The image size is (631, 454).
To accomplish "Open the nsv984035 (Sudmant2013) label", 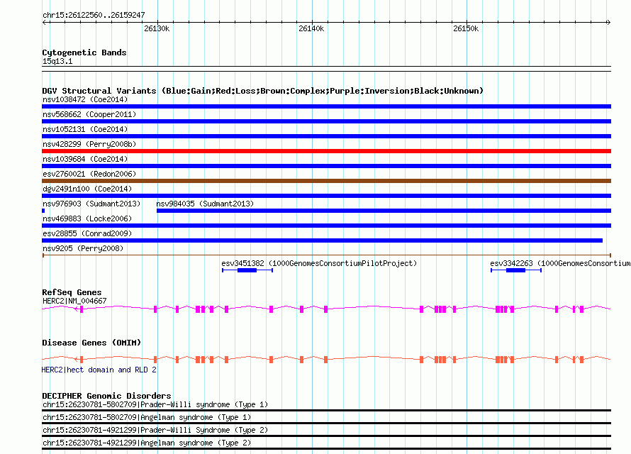I will pyautogui.click(x=205, y=204).
